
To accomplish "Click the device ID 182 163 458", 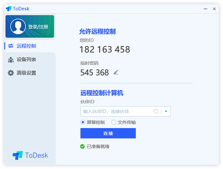I will (x=105, y=49).
